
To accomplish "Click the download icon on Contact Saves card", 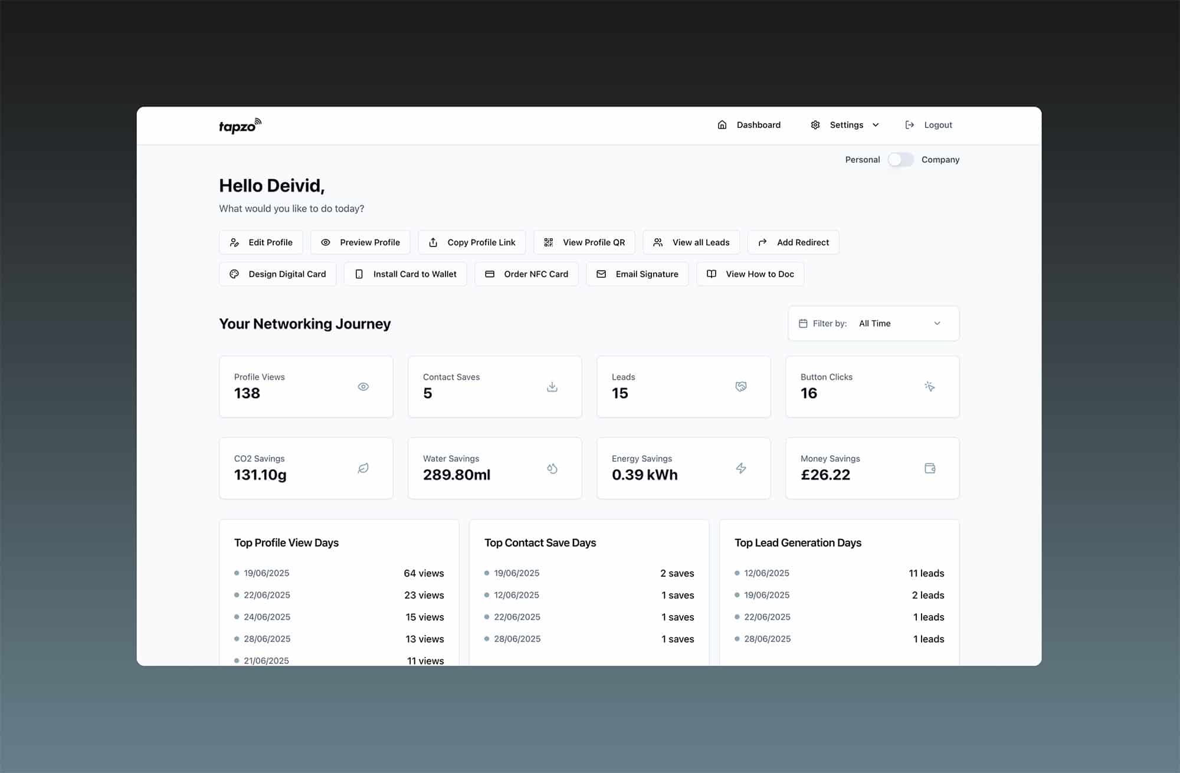I will (552, 386).
